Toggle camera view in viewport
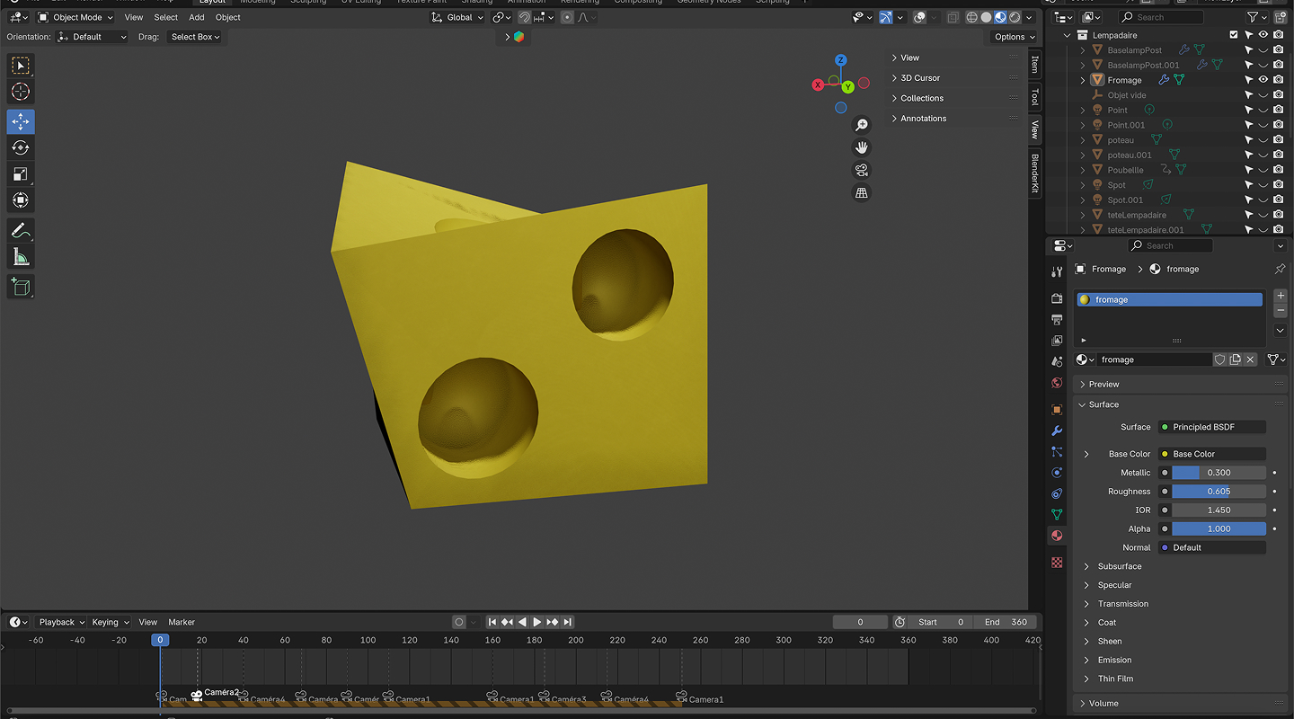The height and width of the screenshot is (719, 1294). (861, 171)
